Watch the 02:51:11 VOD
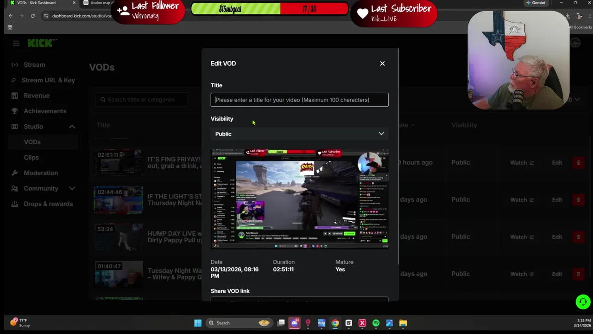This screenshot has height=334, width=593. pos(522,163)
